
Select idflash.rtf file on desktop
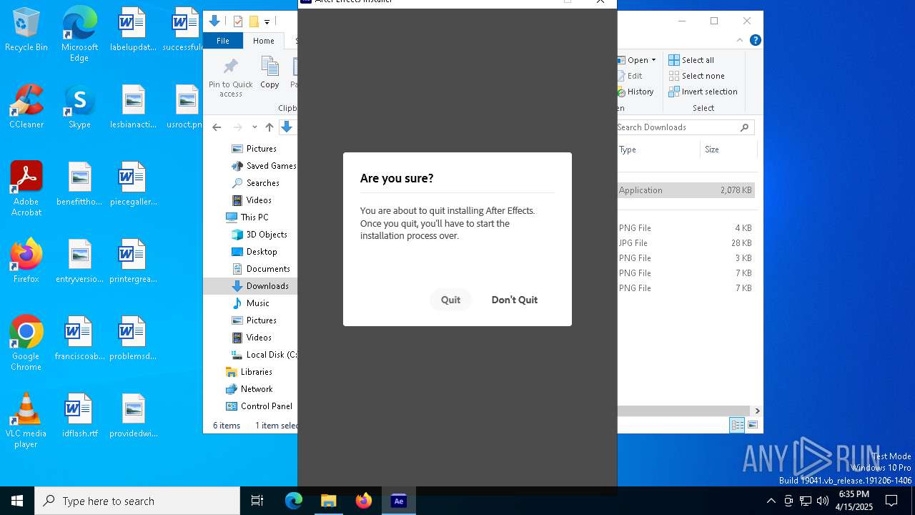pyautogui.click(x=79, y=416)
